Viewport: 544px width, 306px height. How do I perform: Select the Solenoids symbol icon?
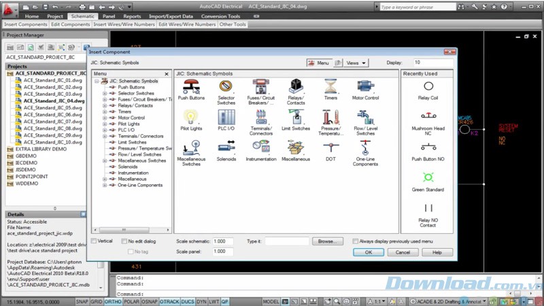226,147
